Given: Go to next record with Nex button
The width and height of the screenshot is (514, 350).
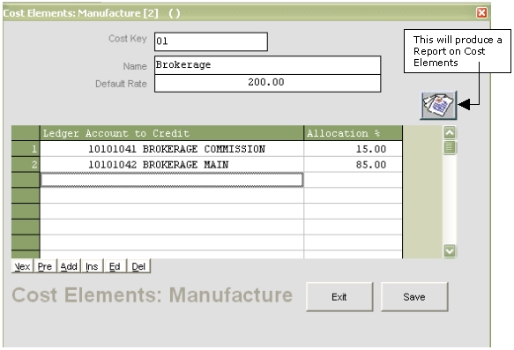Looking at the screenshot, I should 22,266.
